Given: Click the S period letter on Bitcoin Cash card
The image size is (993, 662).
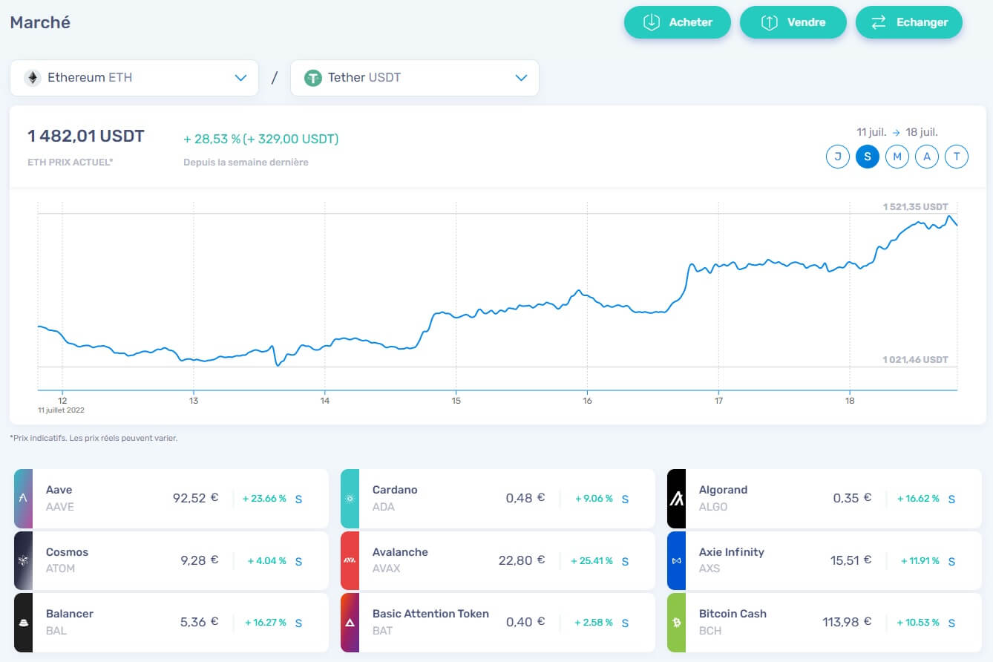Looking at the screenshot, I should pyautogui.click(x=951, y=623).
